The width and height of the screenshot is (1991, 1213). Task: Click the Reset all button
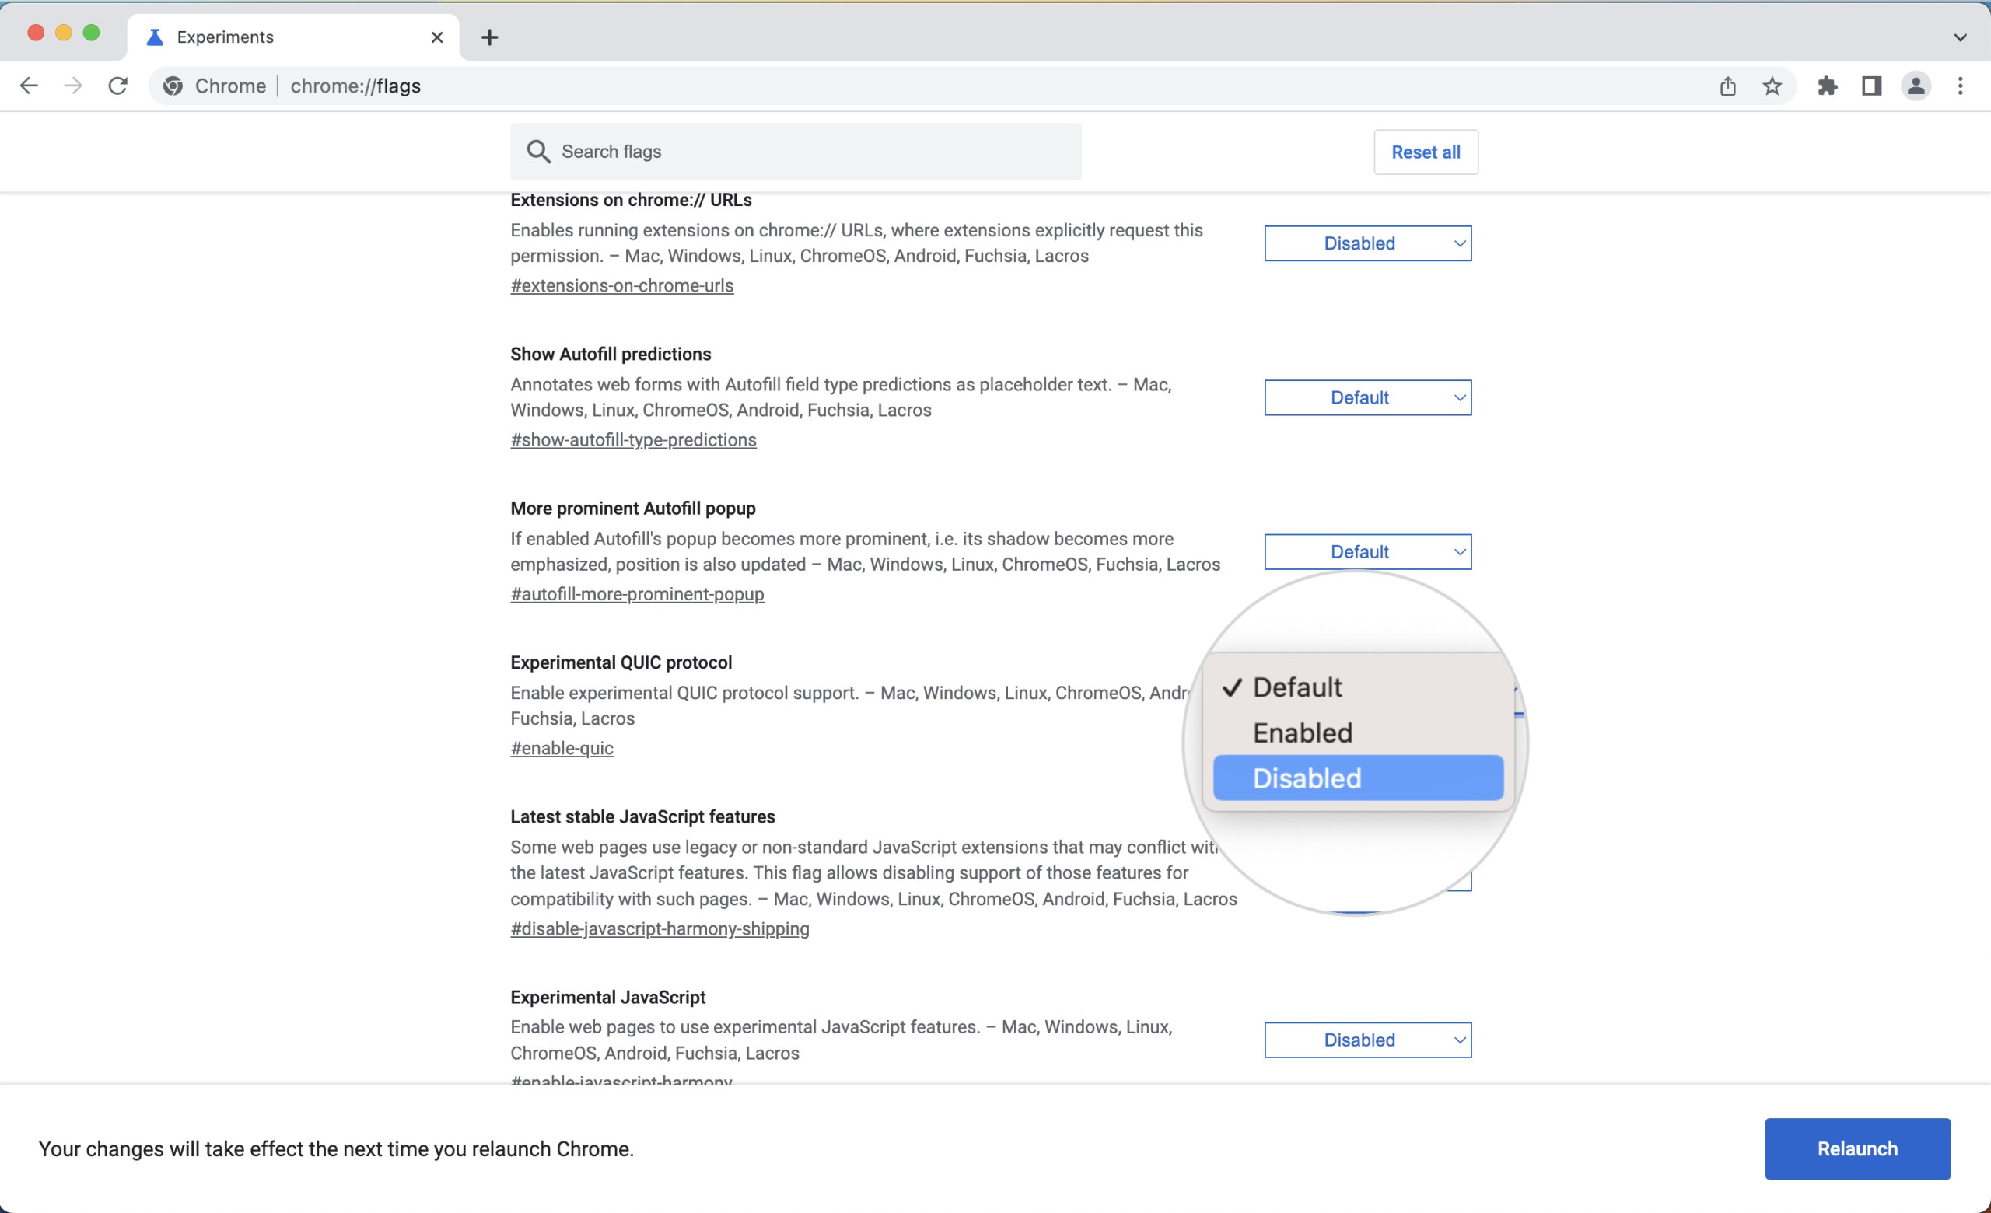point(1423,152)
